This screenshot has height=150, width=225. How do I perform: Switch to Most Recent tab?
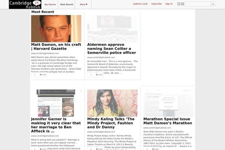click(67, 4)
